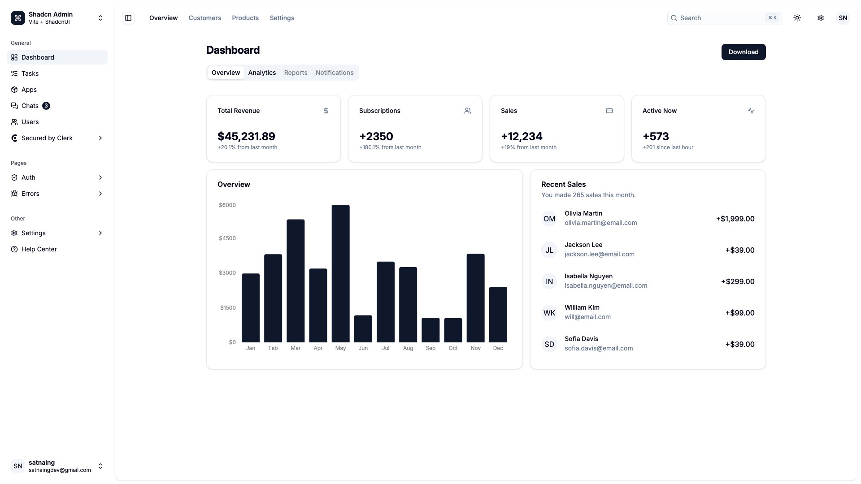Click the Sales credit card icon

pyautogui.click(x=609, y=111)
